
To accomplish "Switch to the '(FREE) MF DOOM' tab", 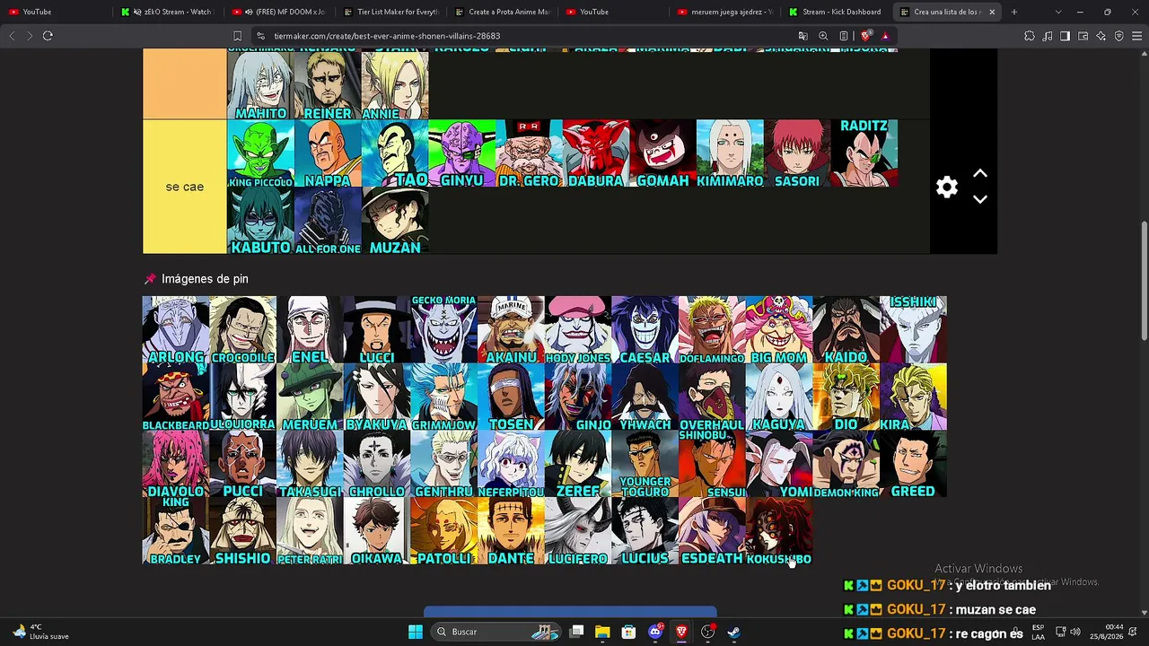I will [279, 12].
